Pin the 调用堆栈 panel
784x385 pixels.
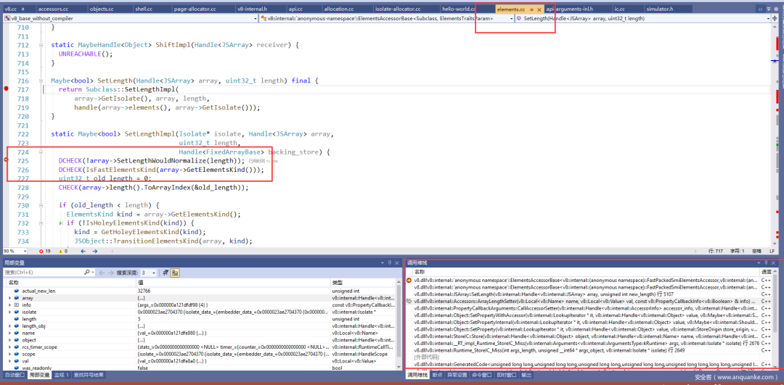point(766,262)
